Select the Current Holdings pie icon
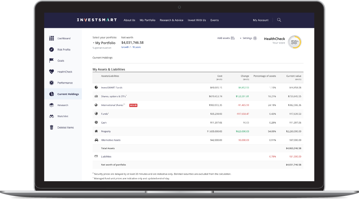Image resolution: width=359 pixels, height=199 pixels. point(52,94)
